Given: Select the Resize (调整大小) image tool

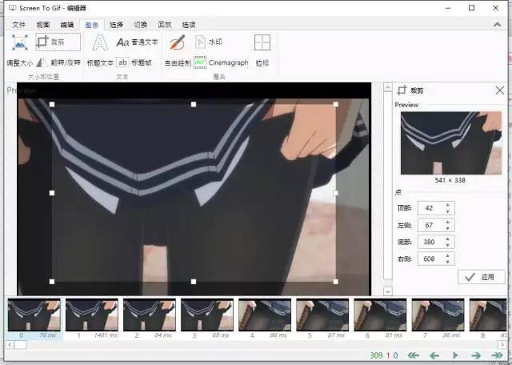Looking at the screenshot, I should [x=19, y=50].
